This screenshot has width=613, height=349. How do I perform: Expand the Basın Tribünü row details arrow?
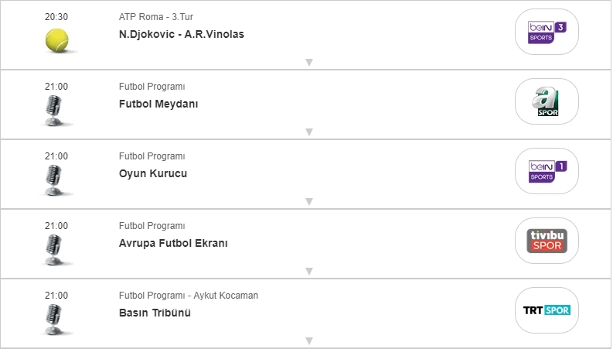[x=308, y=340]
